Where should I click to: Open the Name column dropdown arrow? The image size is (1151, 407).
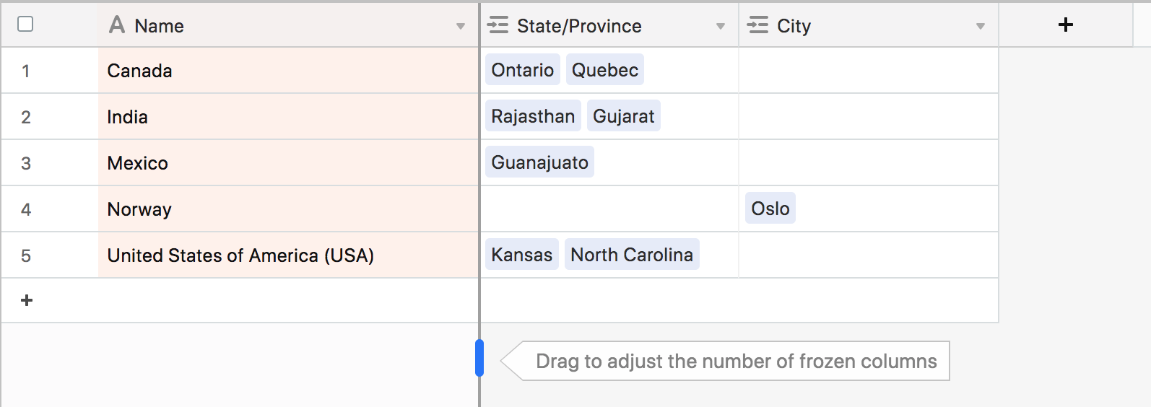coord(460,27)
